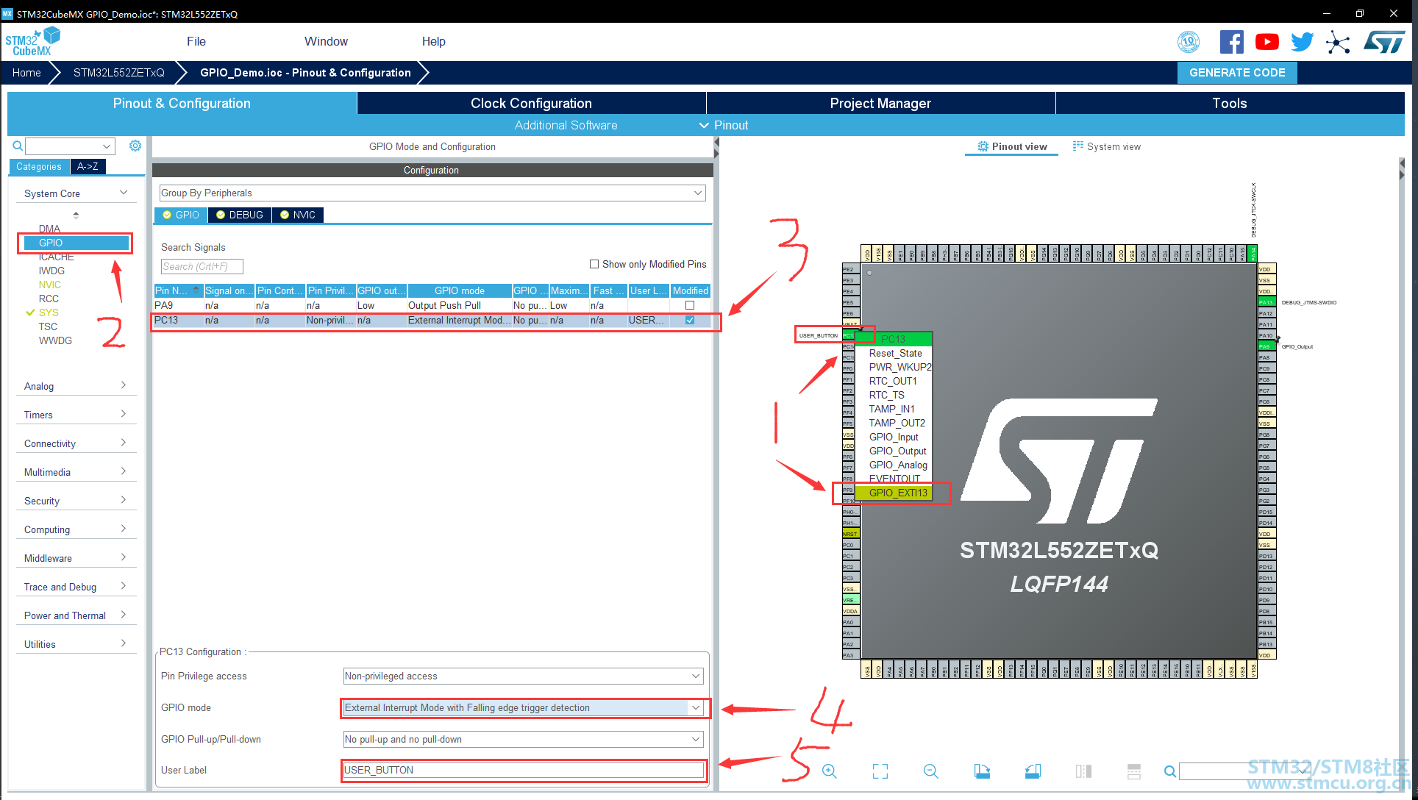The height and width of the screenshot is (800, 1418).
Task: Expand the Pinout dropdown menu
Action: pyautogui.click(x=724, y=125)
